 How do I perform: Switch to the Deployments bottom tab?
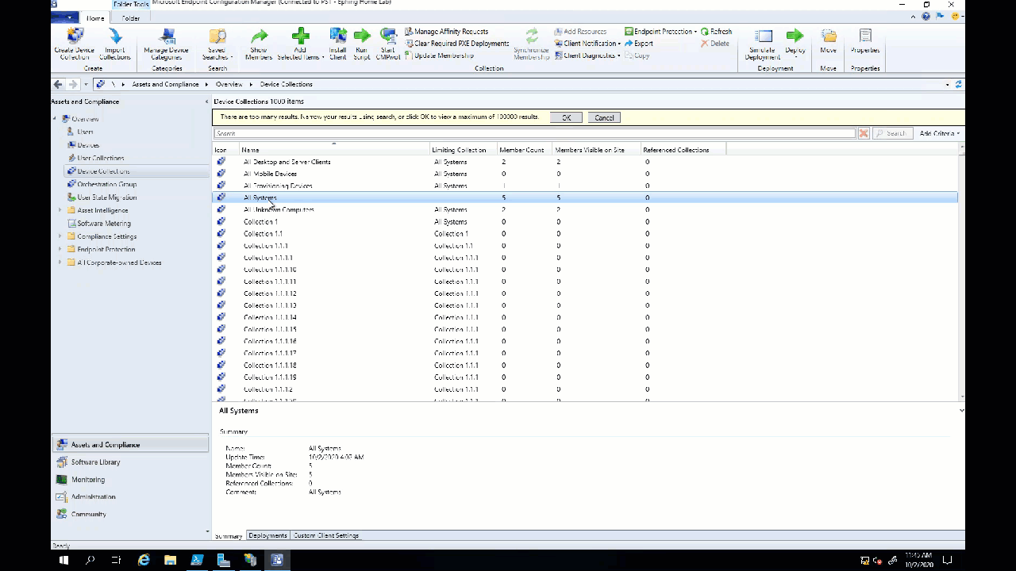[267, 535]
